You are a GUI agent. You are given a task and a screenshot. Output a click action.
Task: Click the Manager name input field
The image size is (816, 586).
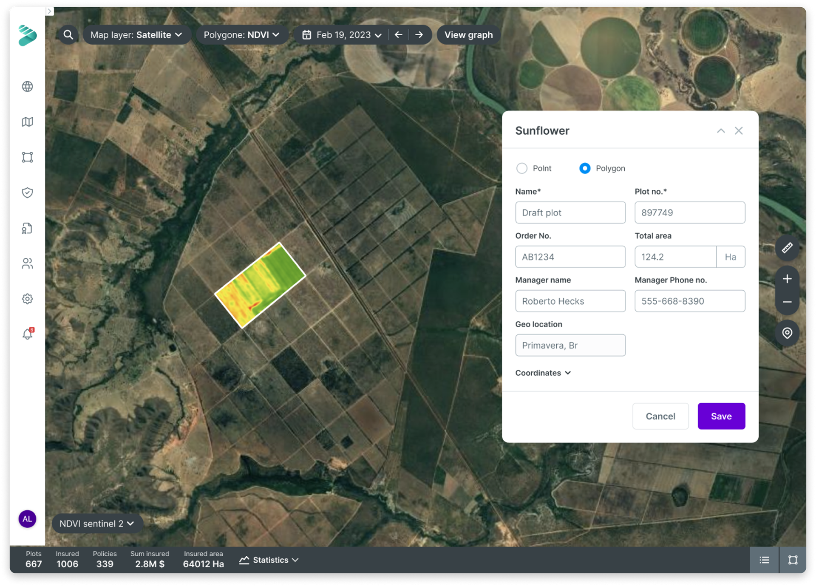click(570, 301)
